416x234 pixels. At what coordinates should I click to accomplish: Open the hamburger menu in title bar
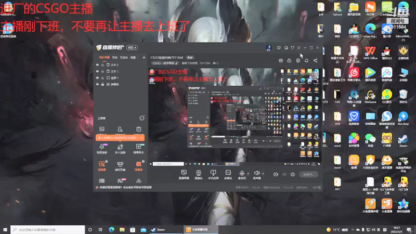click(298, 48)
